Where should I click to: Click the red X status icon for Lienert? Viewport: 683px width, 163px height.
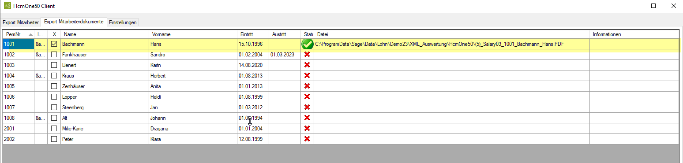(307, 65)
